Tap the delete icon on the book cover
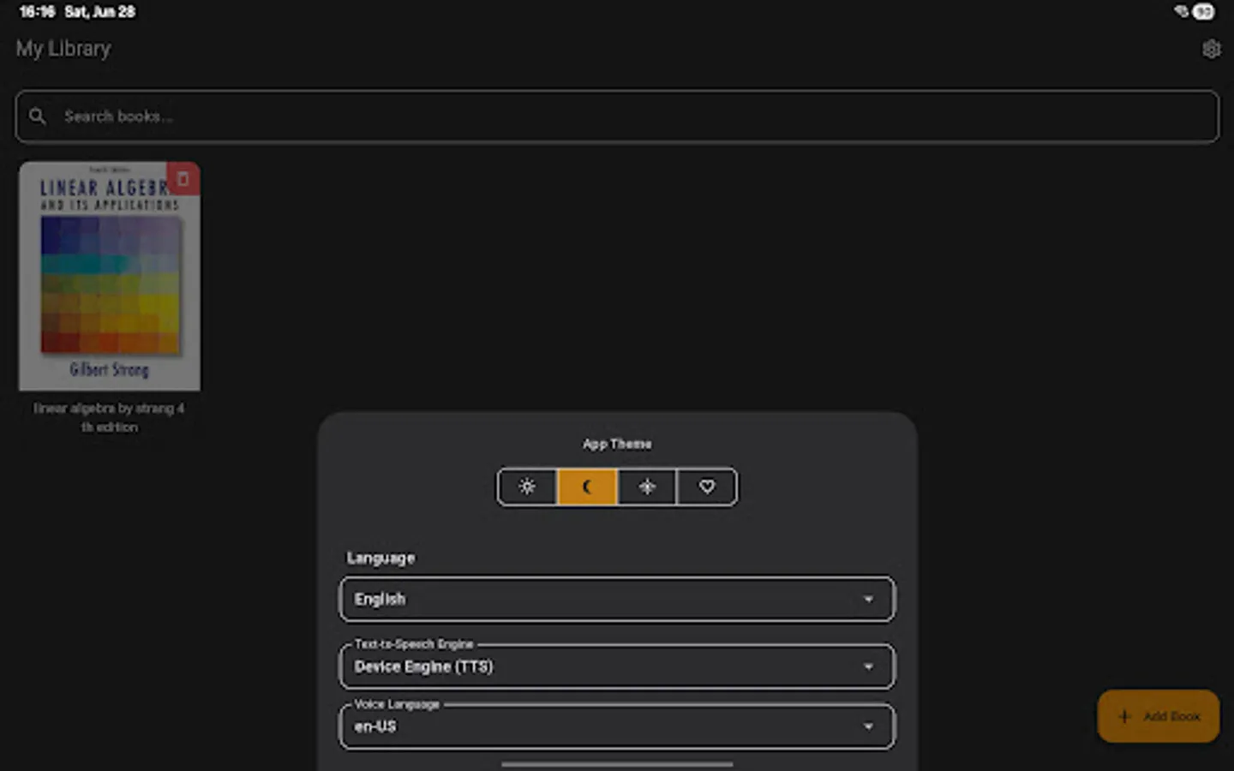 click(183, 179)
